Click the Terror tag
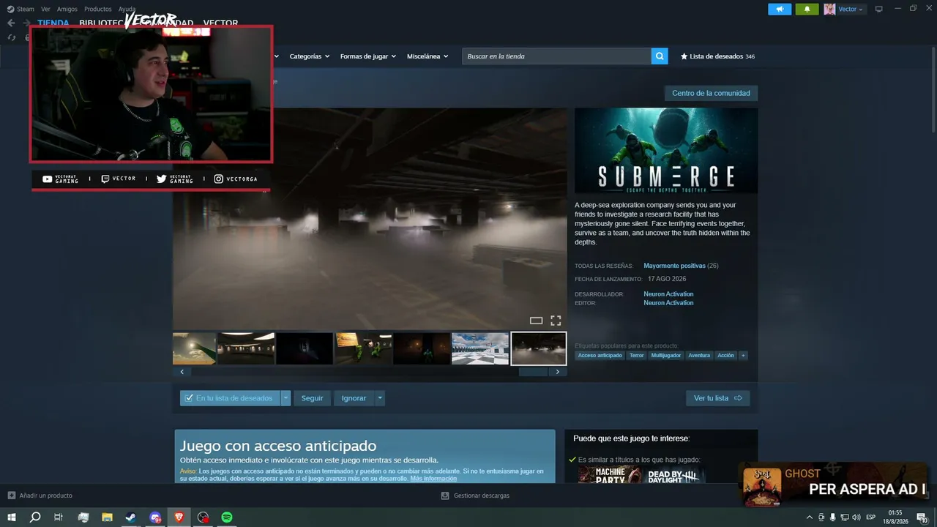Screen dimensions: 937x527 637,356
